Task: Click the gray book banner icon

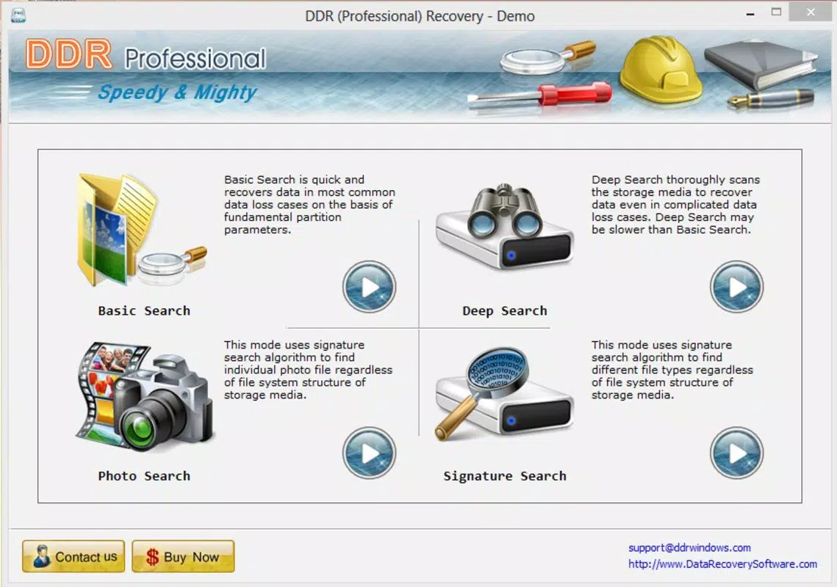Action: 761,65
